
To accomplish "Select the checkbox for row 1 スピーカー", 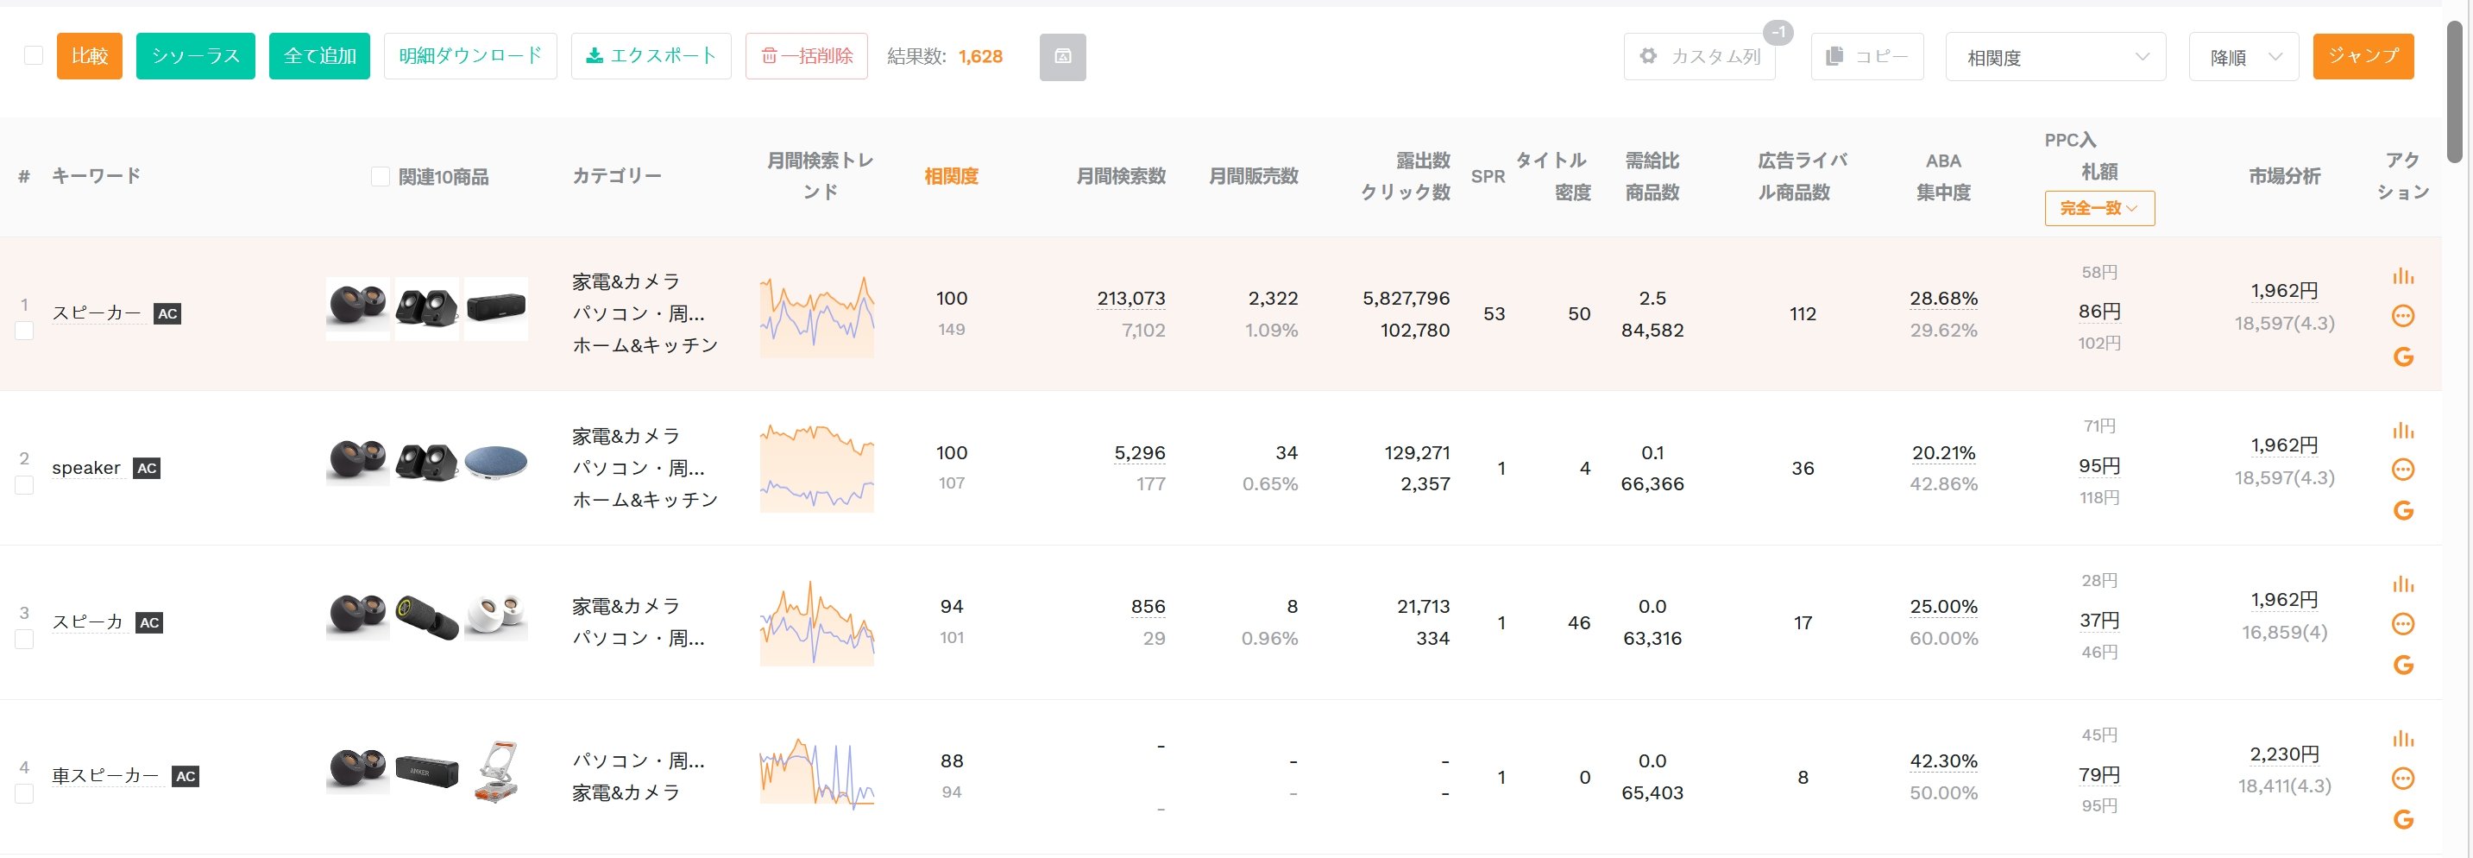I will 24,331.
